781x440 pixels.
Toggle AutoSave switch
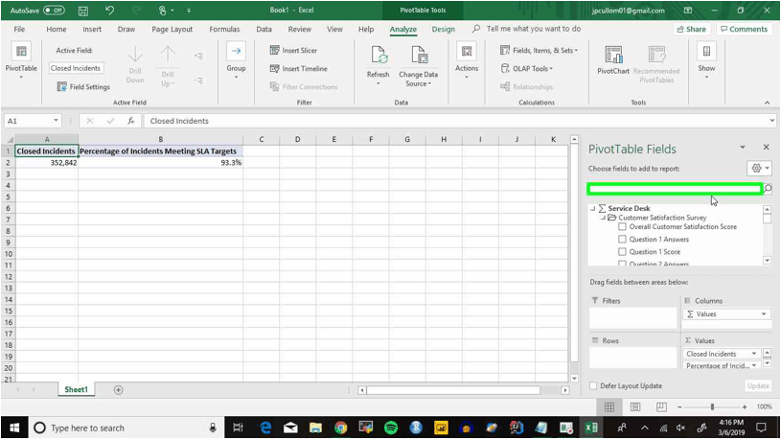click(54, 10)
